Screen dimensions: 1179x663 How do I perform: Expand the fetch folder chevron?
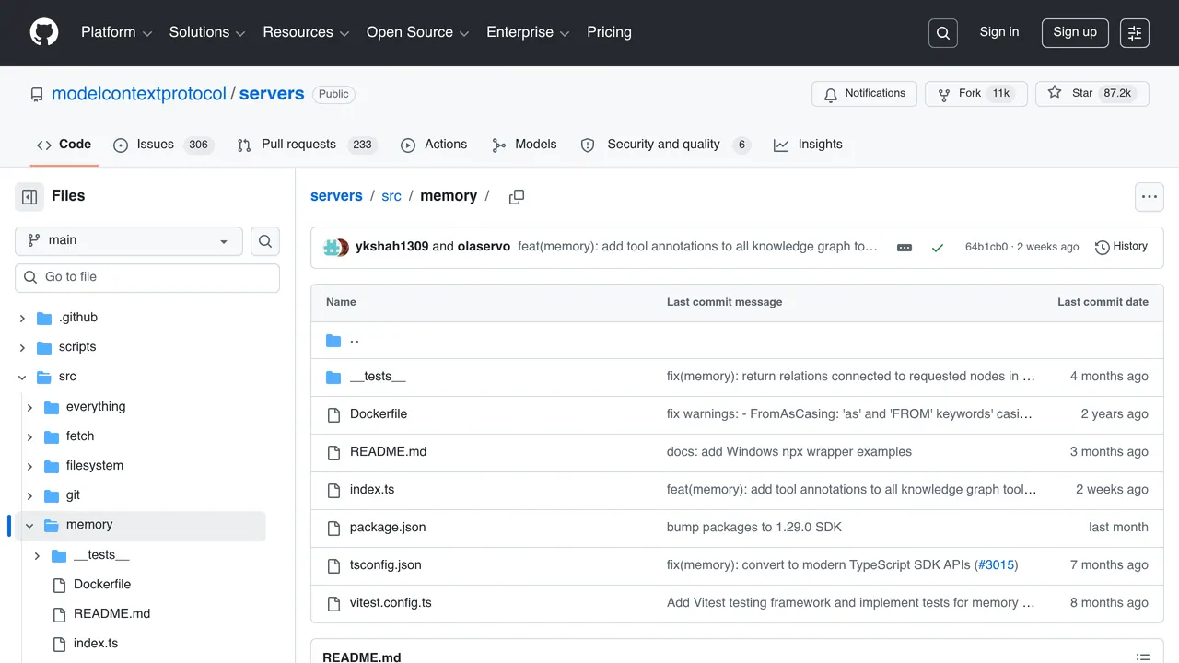tap(29, 437)
